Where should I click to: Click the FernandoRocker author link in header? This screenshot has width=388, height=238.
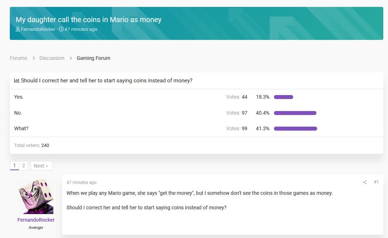tap(38, 29)
